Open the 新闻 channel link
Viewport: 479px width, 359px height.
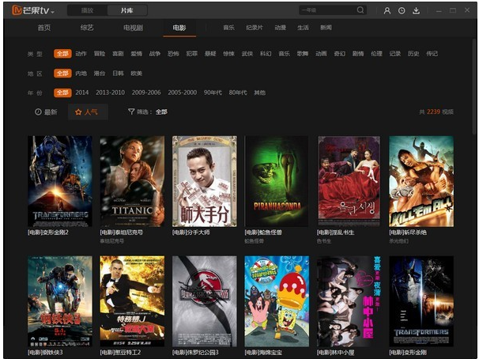pyautogui.click(x=326, y=28)
